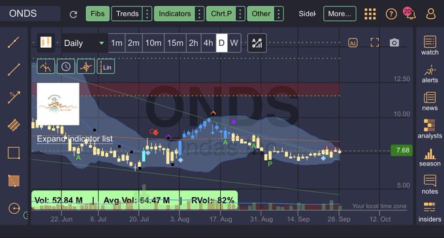Open the season panel
The image size is (444, 238).
430,158
